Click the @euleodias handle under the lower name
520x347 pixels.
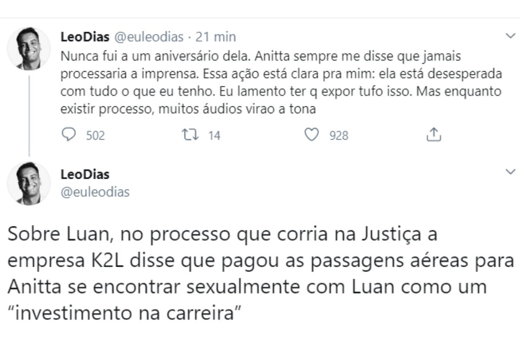coord(95,192)
